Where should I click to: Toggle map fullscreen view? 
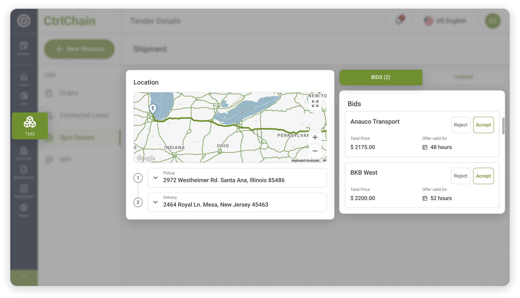pos(315,104)
